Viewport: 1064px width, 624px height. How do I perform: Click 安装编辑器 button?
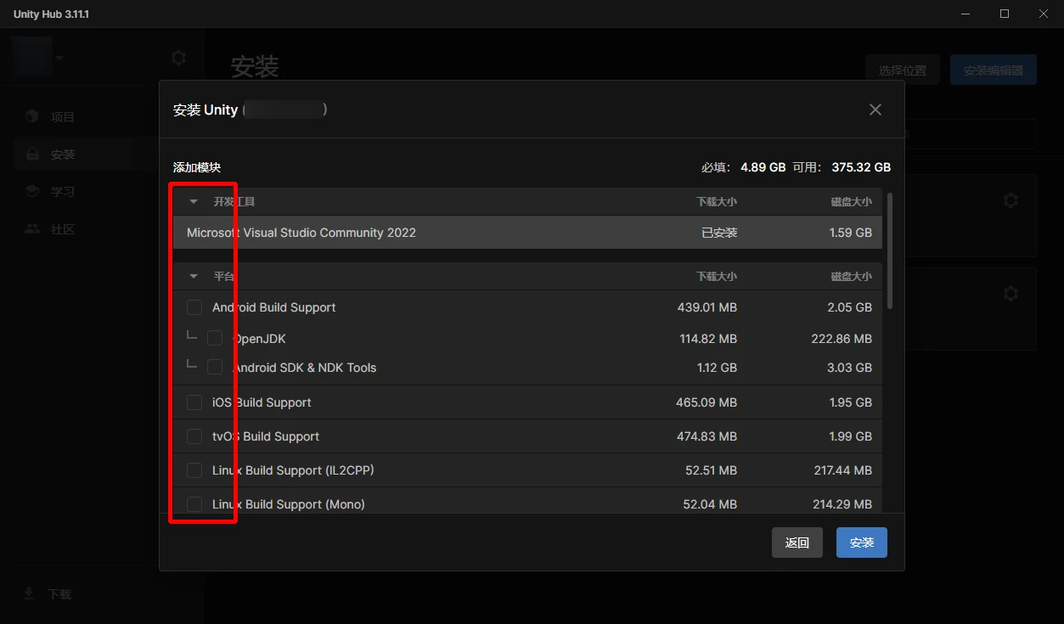click(994, 70)
